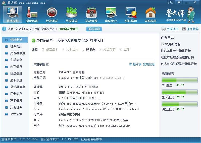The height and width of the screenshot is (143, 201).
Task: Click the 光盘刻录 feature indicator
Action: (108, 49)
